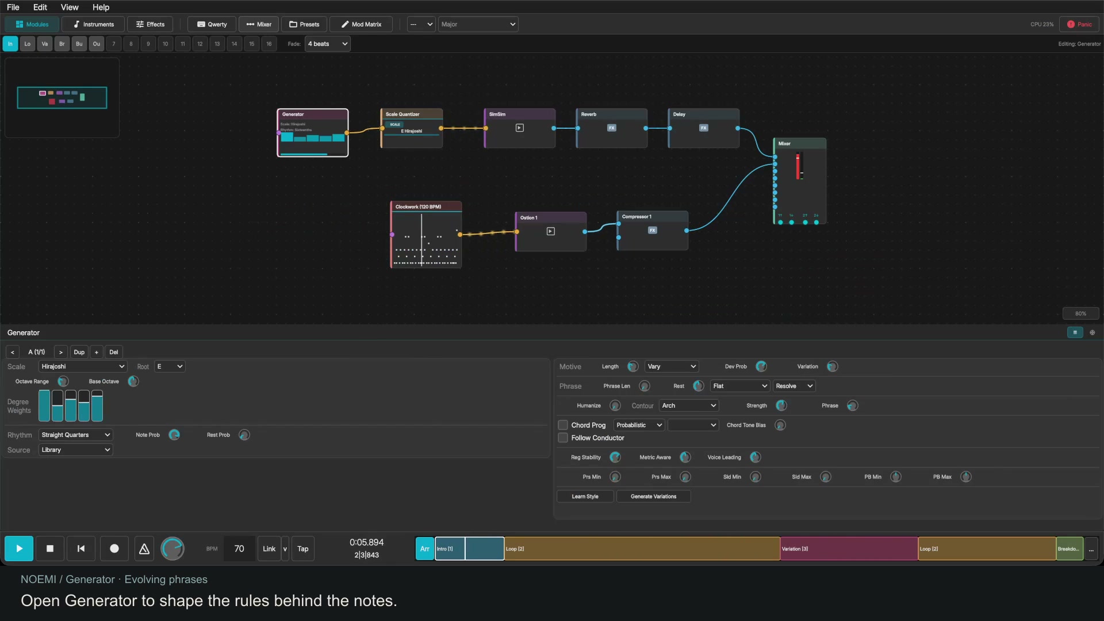The height and width of the screenshot is (621, 1104).
Task: Enable the Chord Prog checkbox
Action: (563, 425)
